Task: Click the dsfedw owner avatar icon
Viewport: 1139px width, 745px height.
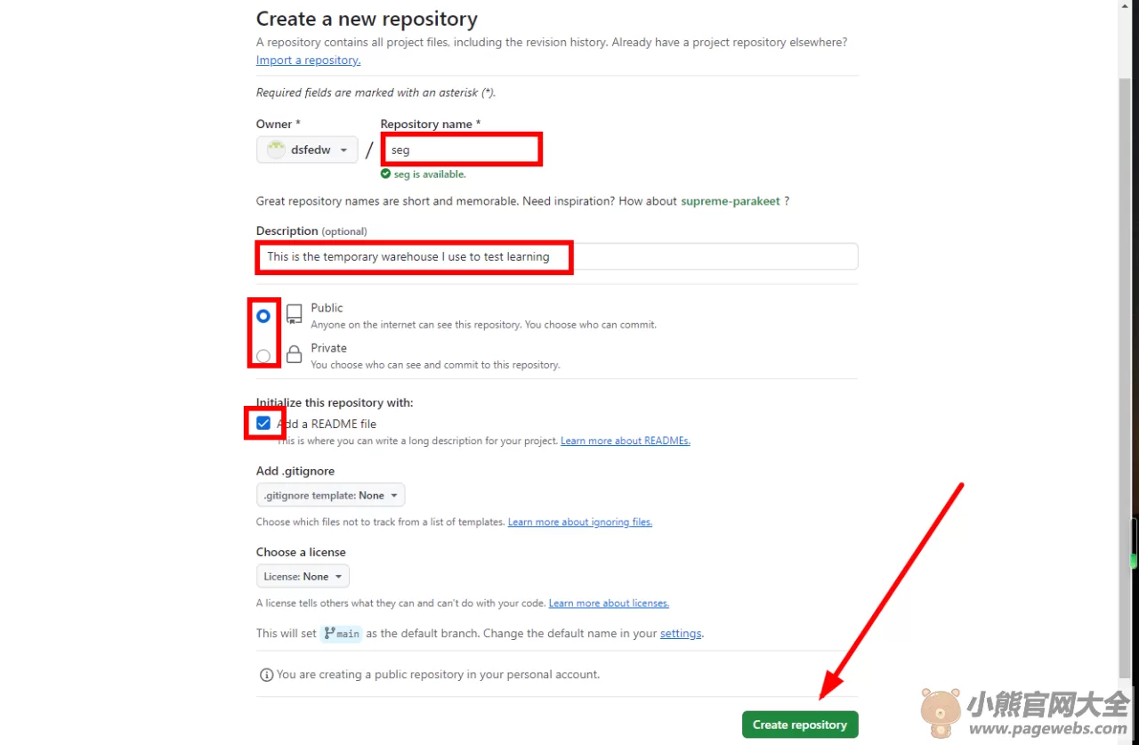Action: 276,150
